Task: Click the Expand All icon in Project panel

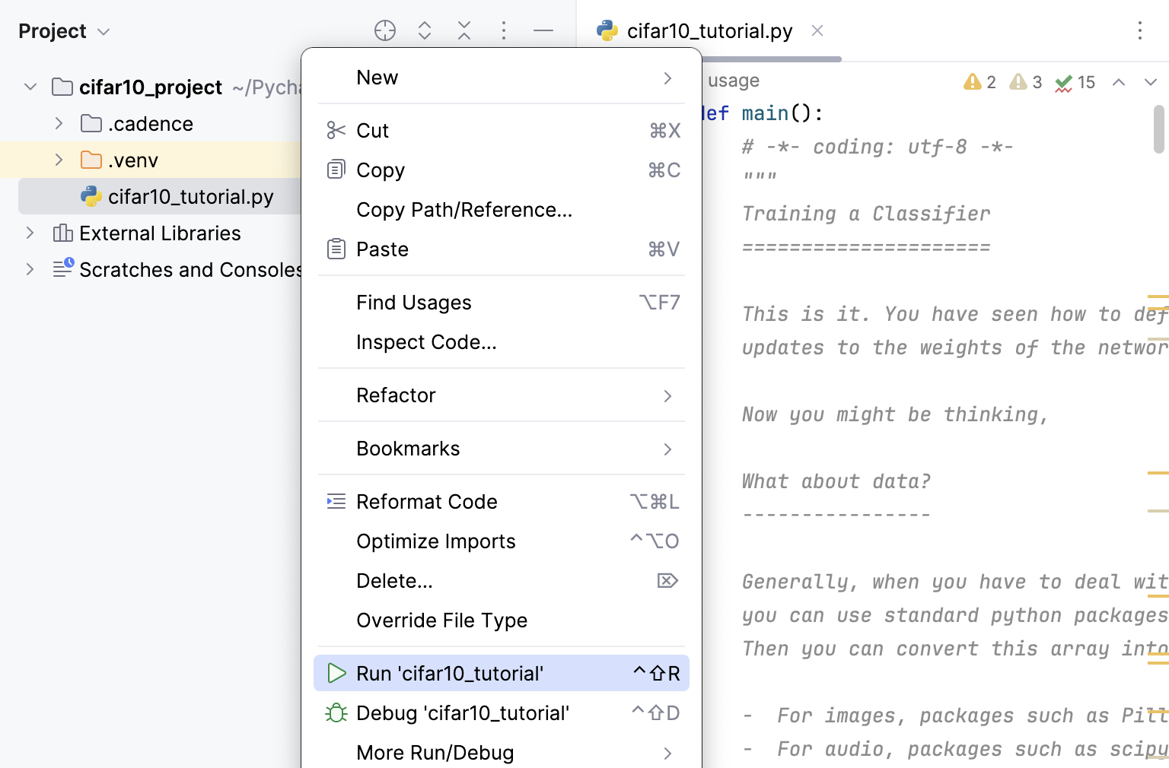Action: 425,30
